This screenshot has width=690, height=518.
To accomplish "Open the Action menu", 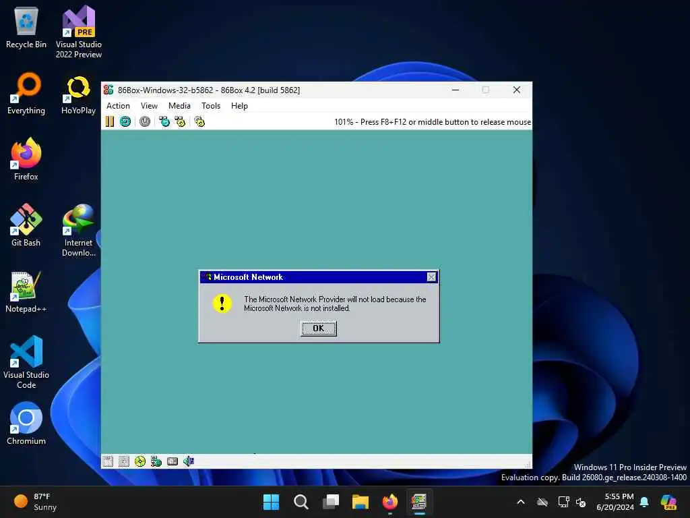I will point(118,106).
